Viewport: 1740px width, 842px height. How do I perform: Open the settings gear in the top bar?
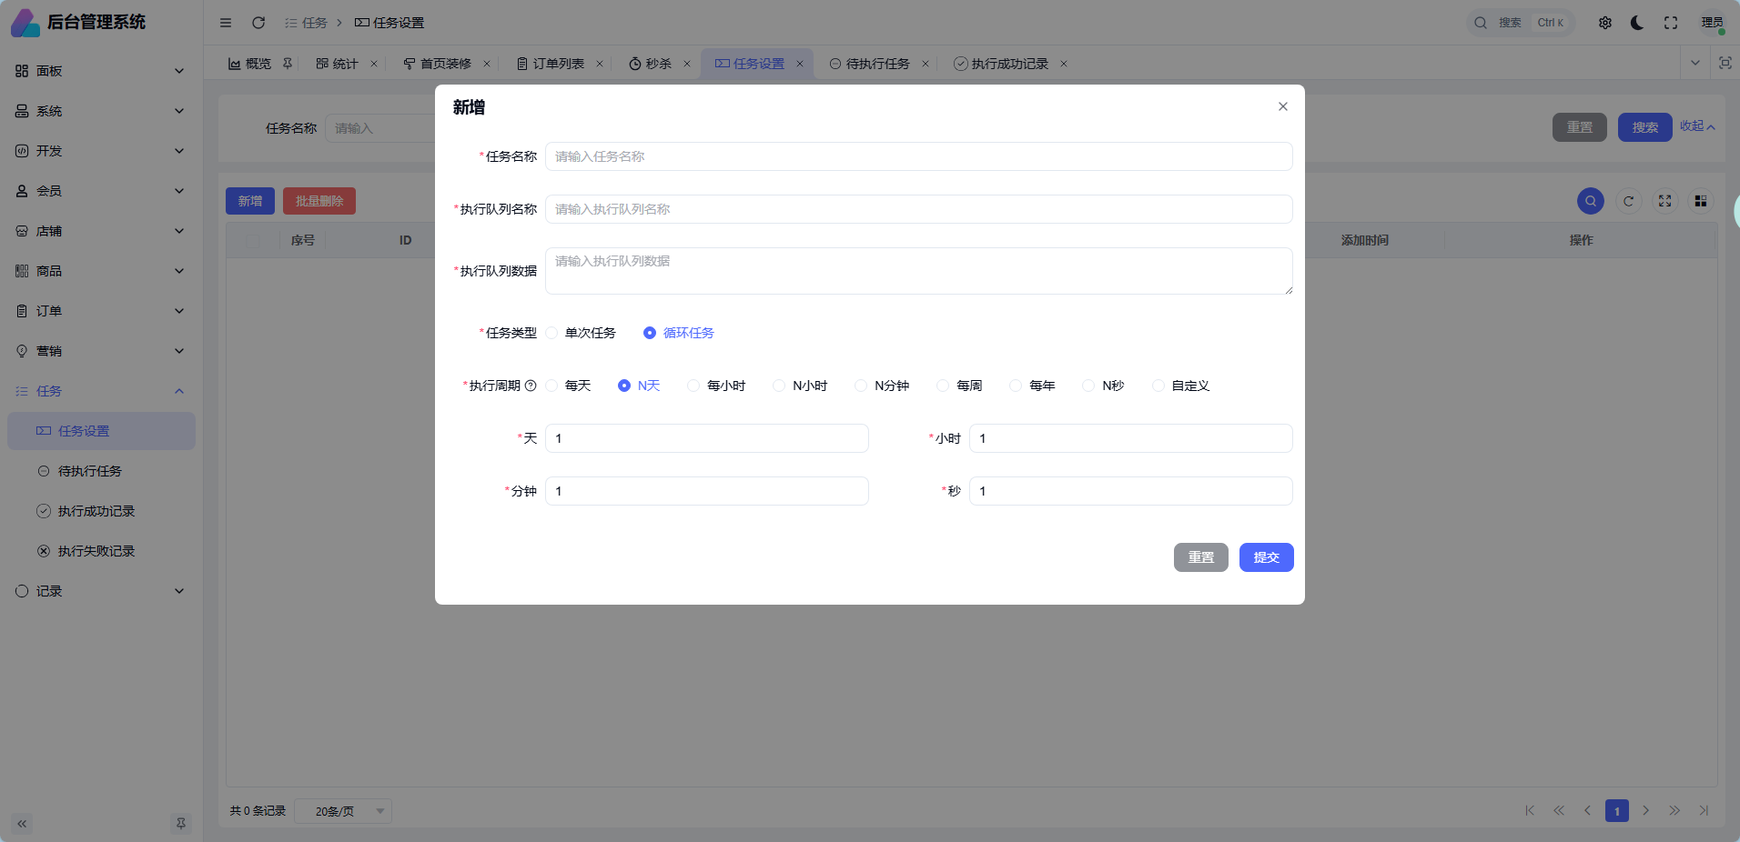pyautogui.click(x=1605, y=22)
